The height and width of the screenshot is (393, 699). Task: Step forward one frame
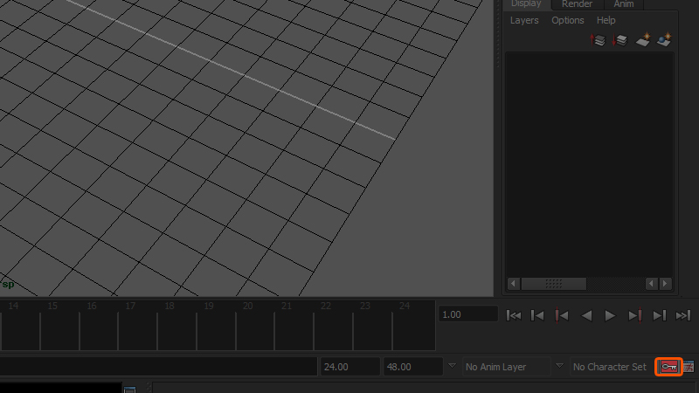[659, 315]
